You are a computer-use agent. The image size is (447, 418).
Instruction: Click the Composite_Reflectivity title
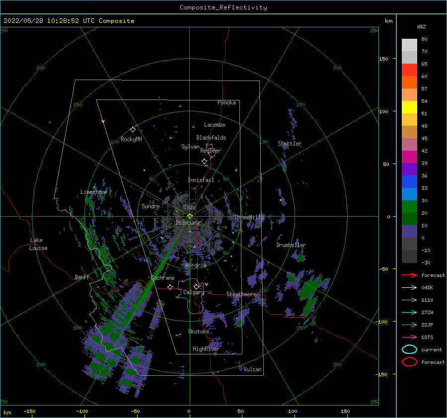pyautogui.click(x=223, y=7)
